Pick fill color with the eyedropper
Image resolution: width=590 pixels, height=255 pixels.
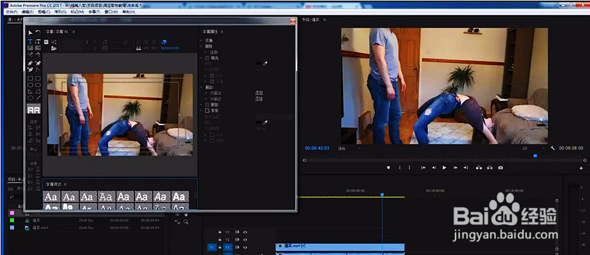click(x=265, y=64)
